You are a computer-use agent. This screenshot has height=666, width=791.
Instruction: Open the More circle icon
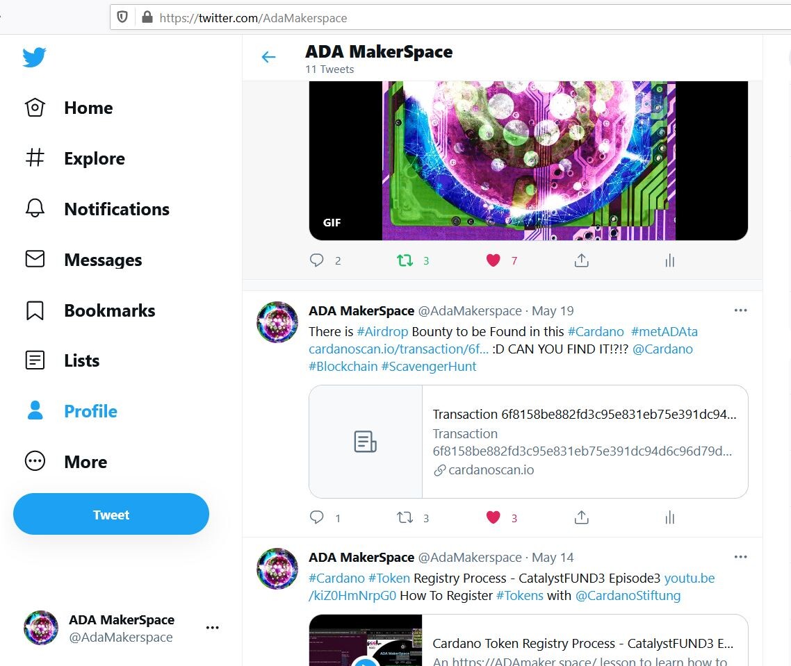point(35,461)
